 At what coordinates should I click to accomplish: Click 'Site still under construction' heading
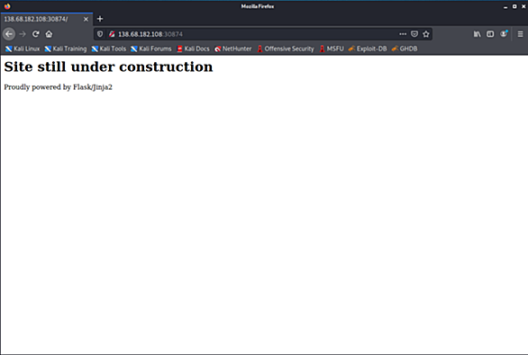pyautogui.click(x=108, y=67)
